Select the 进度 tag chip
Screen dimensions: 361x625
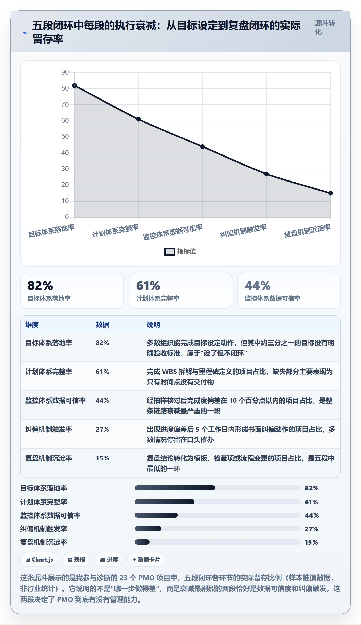point(109,560)
